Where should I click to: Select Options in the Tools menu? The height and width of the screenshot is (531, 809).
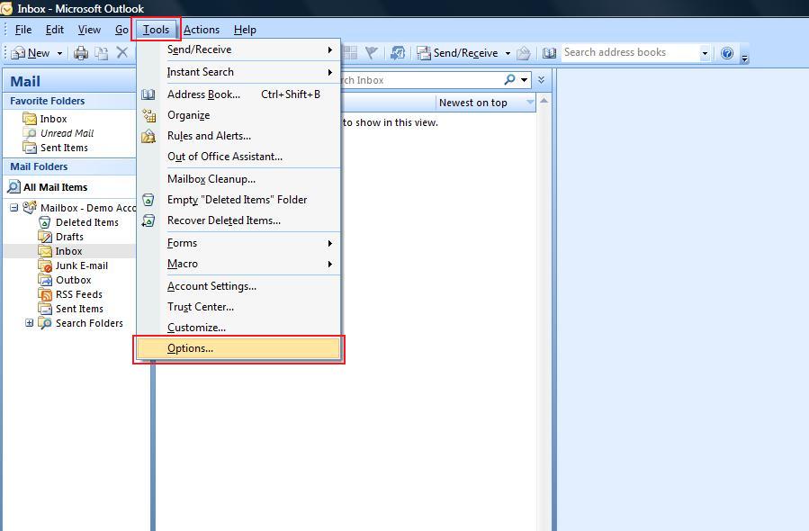[191, 348]
